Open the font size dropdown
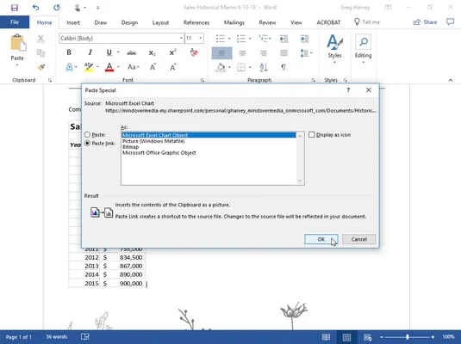The height and width of the screenshot is (344, 461). tap(201, 38)
